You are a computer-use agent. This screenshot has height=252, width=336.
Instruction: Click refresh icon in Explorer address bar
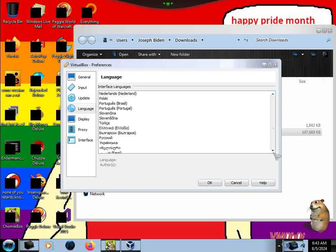point(246,40)
